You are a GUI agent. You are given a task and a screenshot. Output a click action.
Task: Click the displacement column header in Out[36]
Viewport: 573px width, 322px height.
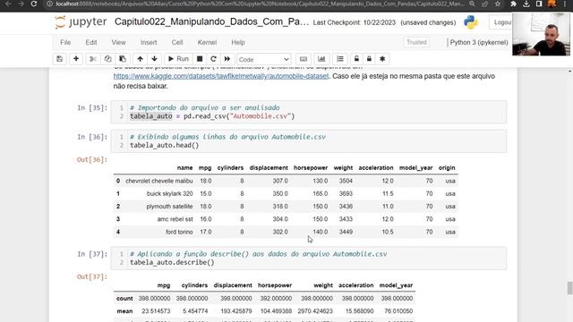pyautogui.click(x=269, y=168)
